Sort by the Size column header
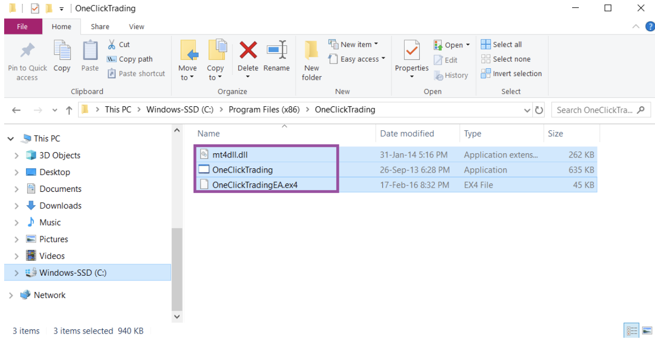 point(572,133)
